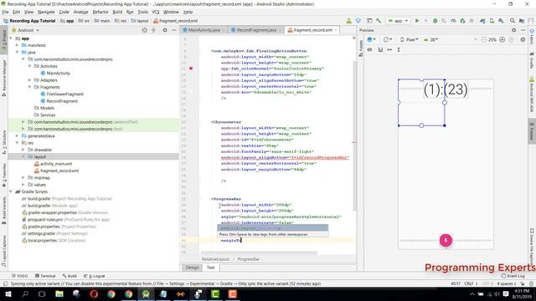Open Android Studio from Windows taskbar
The height and width of the screenshot is (301, 536).
click(x=146, y=293)
